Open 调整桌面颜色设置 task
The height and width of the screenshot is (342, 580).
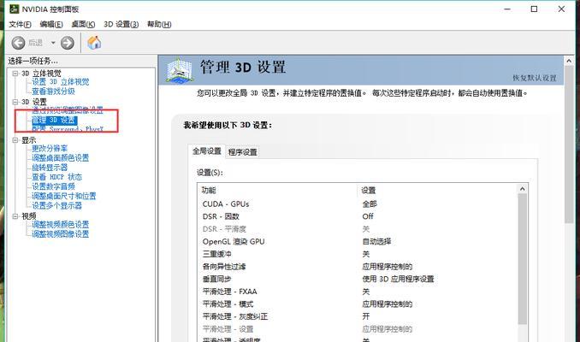coord(60,158)
